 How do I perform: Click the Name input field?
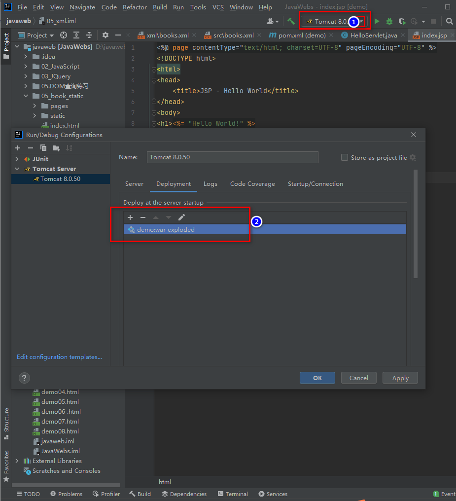pyautogui.click(x=233, y=157)
